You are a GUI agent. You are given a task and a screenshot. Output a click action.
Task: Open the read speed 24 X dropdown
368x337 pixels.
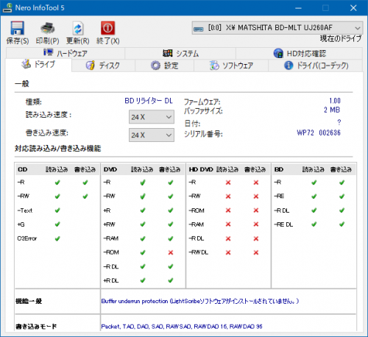tap(152, 117)
